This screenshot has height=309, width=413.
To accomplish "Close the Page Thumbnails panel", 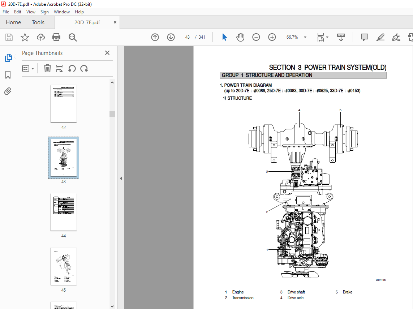I will pos(107,53).
